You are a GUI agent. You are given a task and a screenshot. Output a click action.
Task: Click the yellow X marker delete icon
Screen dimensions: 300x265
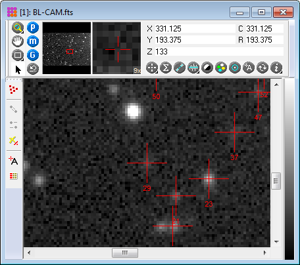14,141
